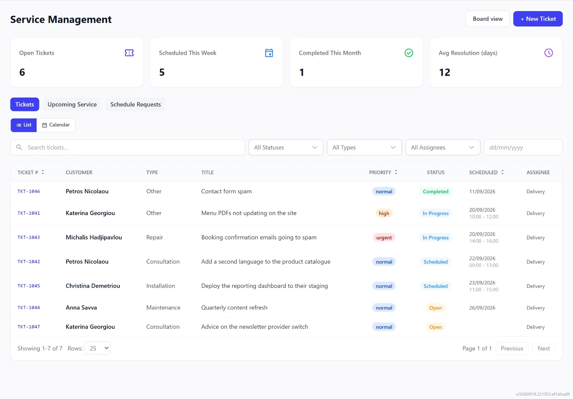
Task: Click customer Christina Demetriou
Action: (x=93, y=286)
